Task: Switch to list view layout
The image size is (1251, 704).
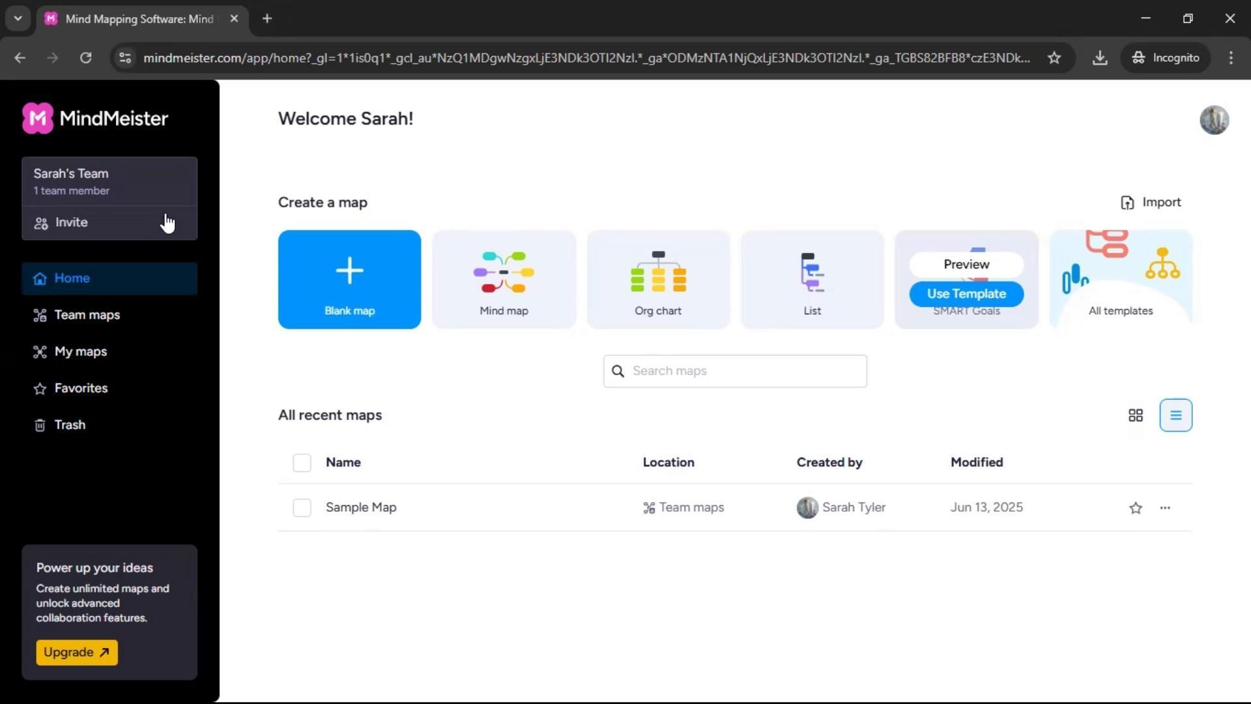Action: (1175, 415)
